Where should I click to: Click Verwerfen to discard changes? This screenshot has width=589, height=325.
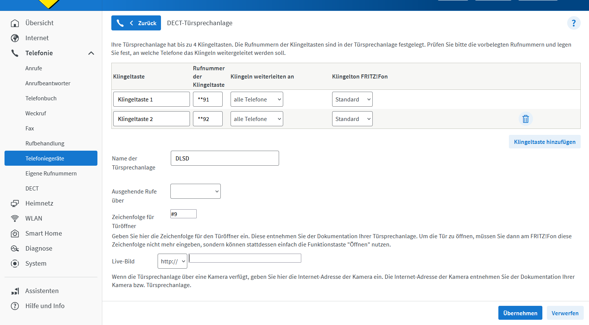[565, 313]
